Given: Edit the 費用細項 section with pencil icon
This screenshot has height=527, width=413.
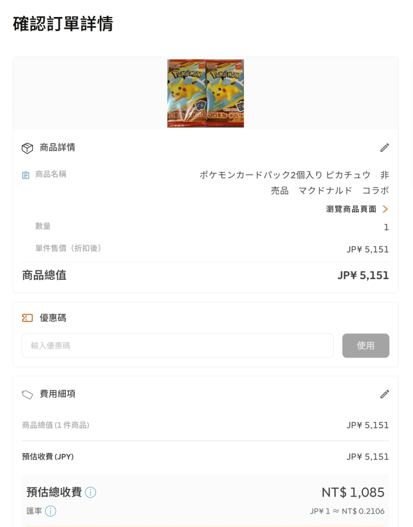Looking at the screenshot, I should 384,394.
